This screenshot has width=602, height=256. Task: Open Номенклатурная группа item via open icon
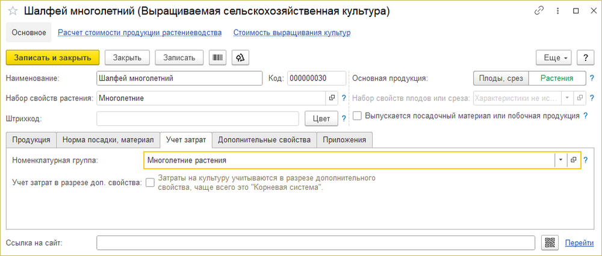(x=574, y=160)
